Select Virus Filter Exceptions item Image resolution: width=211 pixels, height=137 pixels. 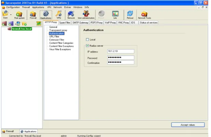click(60, 50)
